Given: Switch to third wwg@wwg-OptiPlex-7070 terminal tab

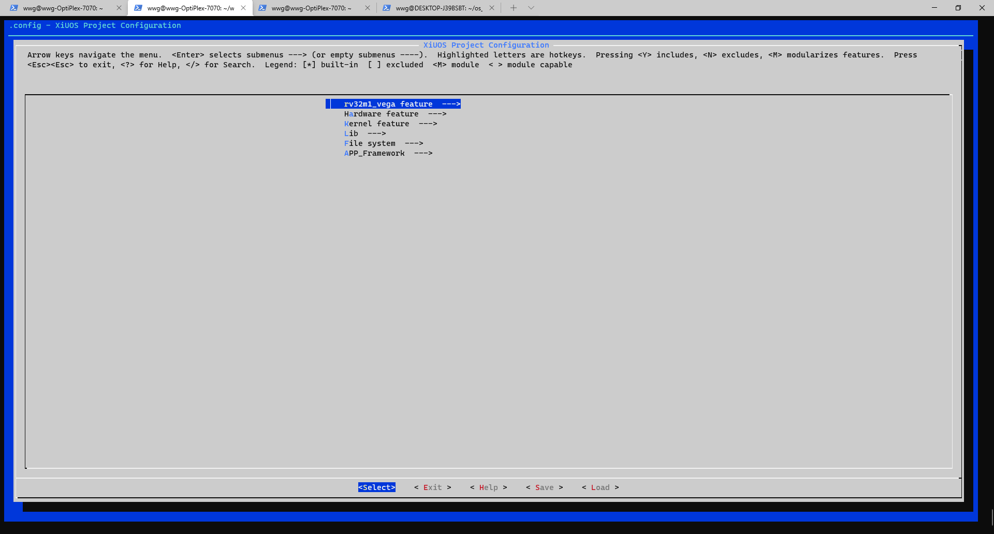Looking at the screenshot, I should (312, 8).
